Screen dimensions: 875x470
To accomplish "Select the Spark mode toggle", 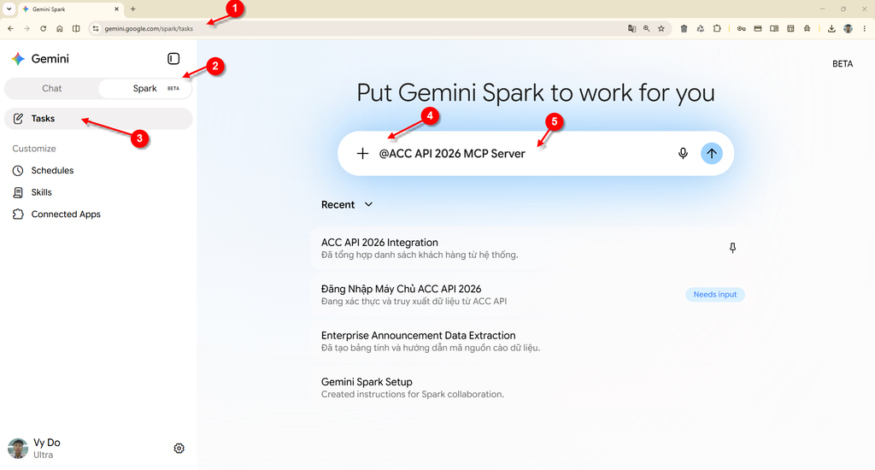I will click(x=145, y=88).
